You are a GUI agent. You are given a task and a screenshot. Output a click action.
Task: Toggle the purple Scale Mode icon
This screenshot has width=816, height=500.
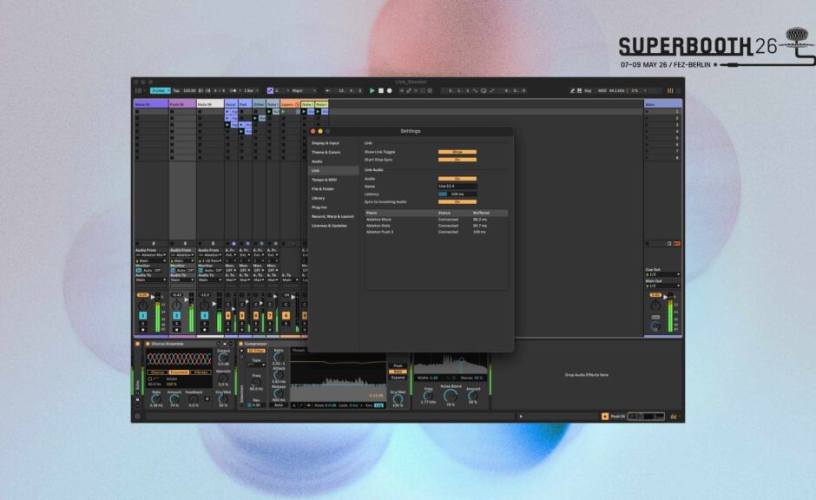click(270, 90)
